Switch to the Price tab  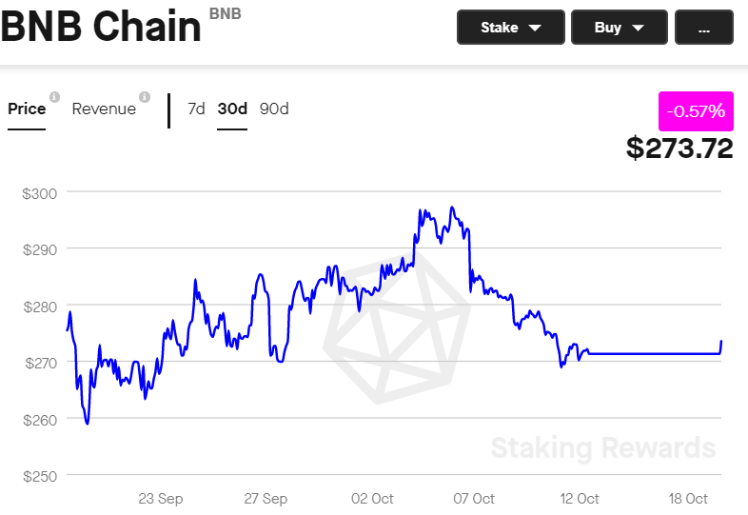(27, 109)
